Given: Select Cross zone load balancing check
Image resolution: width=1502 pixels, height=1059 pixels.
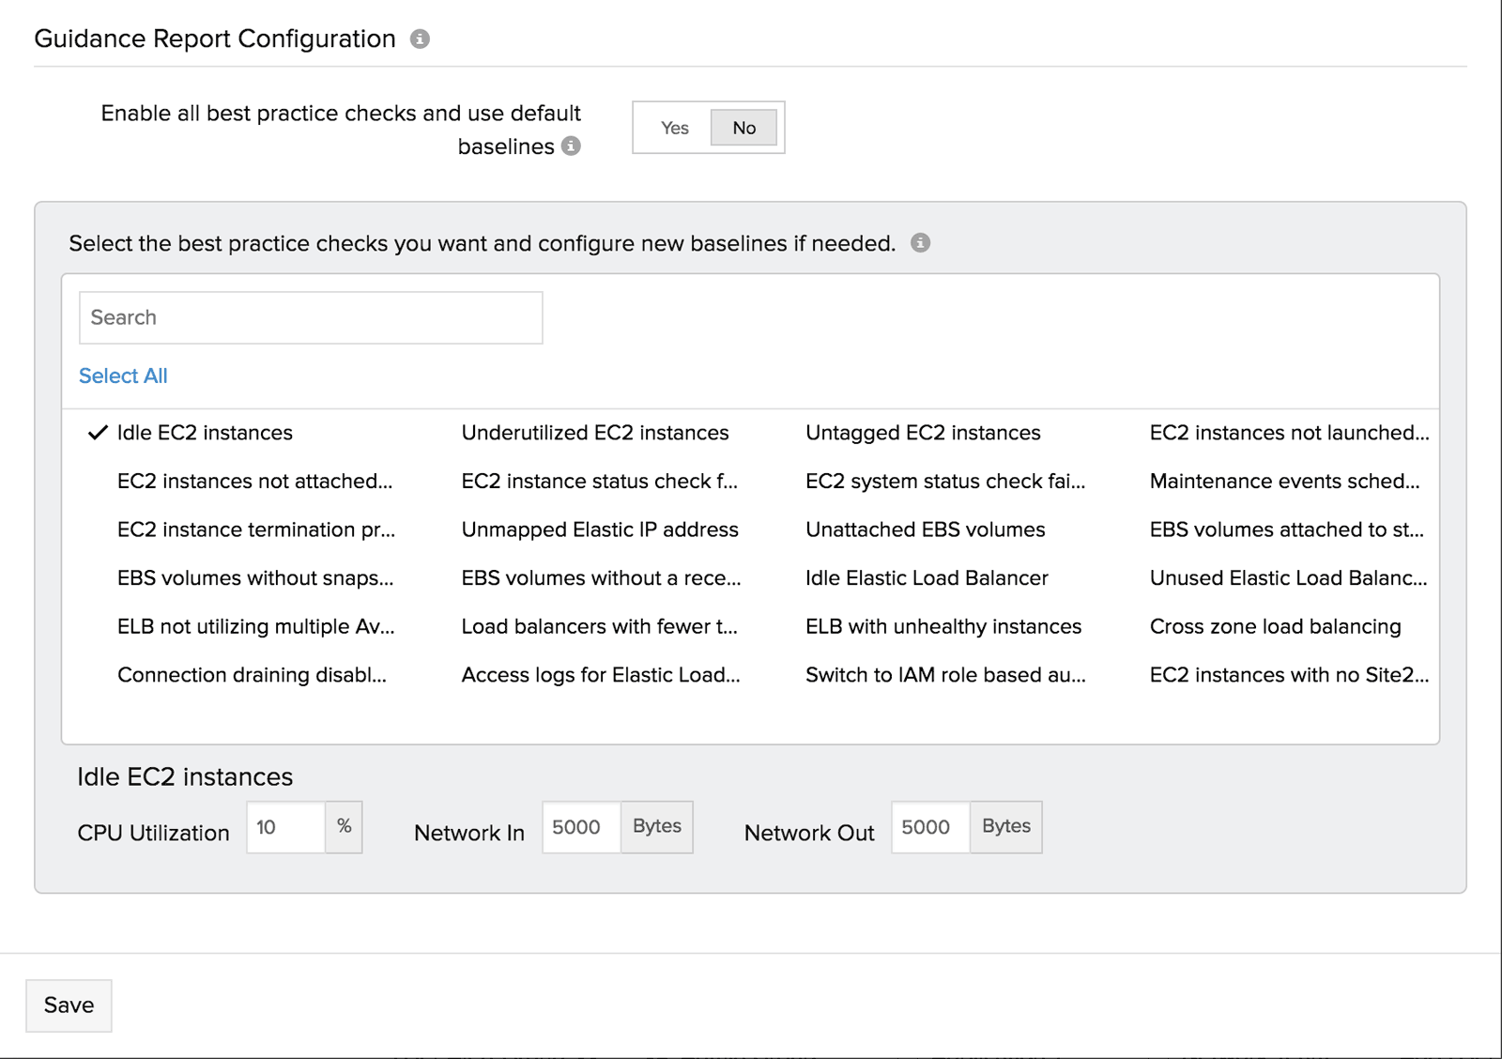Looking at the screenshot, I should (1274, 626).
